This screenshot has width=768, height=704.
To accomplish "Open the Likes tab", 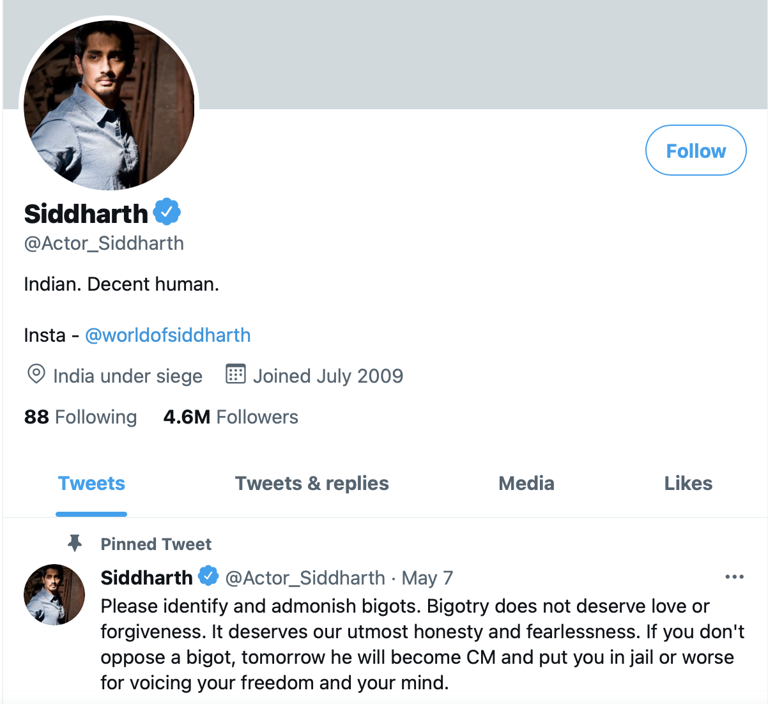I will pyautogui.click(x=688, y=484).
